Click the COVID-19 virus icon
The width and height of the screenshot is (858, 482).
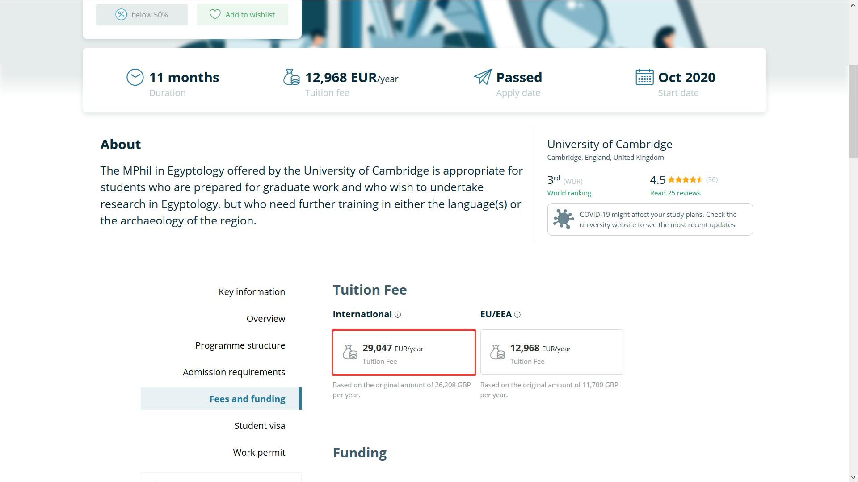click(563, 219)
